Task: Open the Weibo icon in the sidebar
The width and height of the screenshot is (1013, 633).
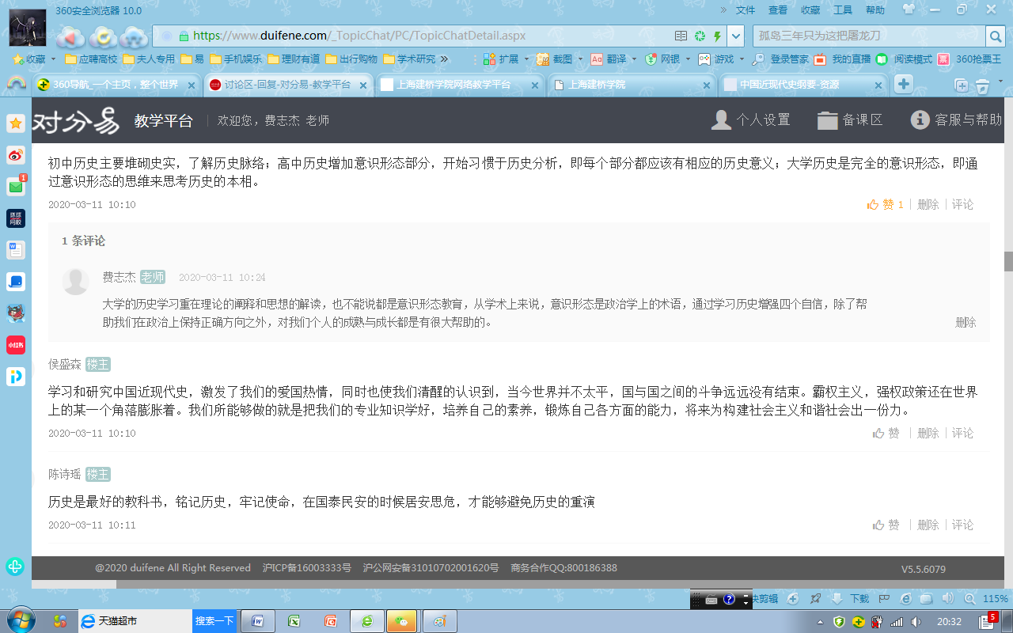Action: [16, 155]
